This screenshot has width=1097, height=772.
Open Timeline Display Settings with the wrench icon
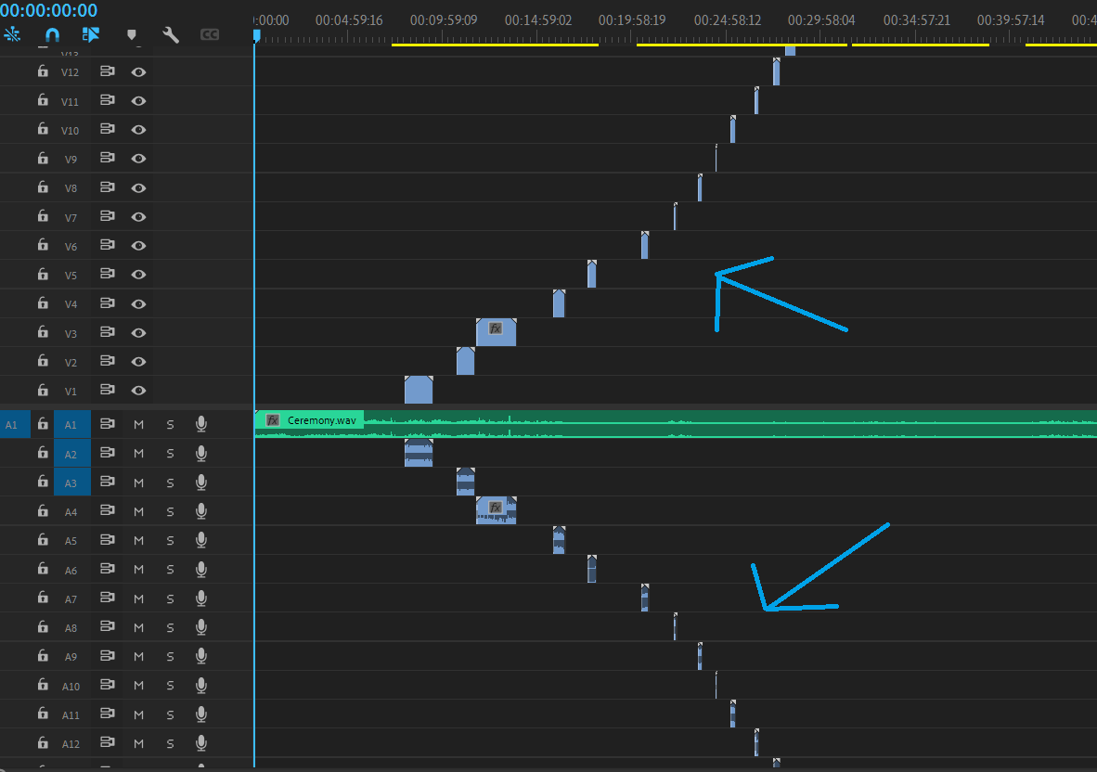click(171, 34)
